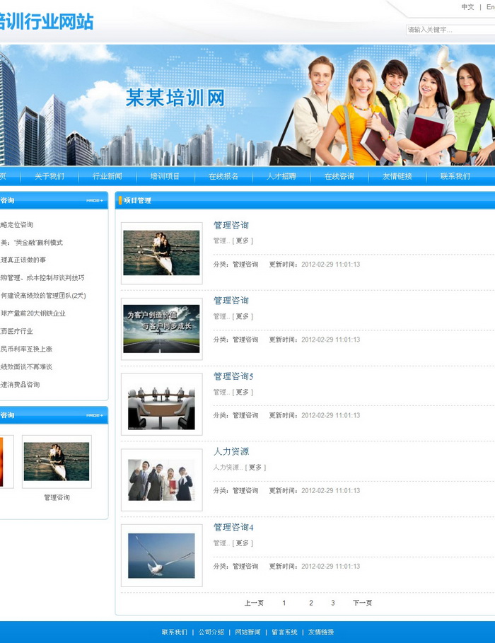The width and height of the screenshot is (495, 643).
Task: Open the 人力资源 title link
Action: pos(231,451)
